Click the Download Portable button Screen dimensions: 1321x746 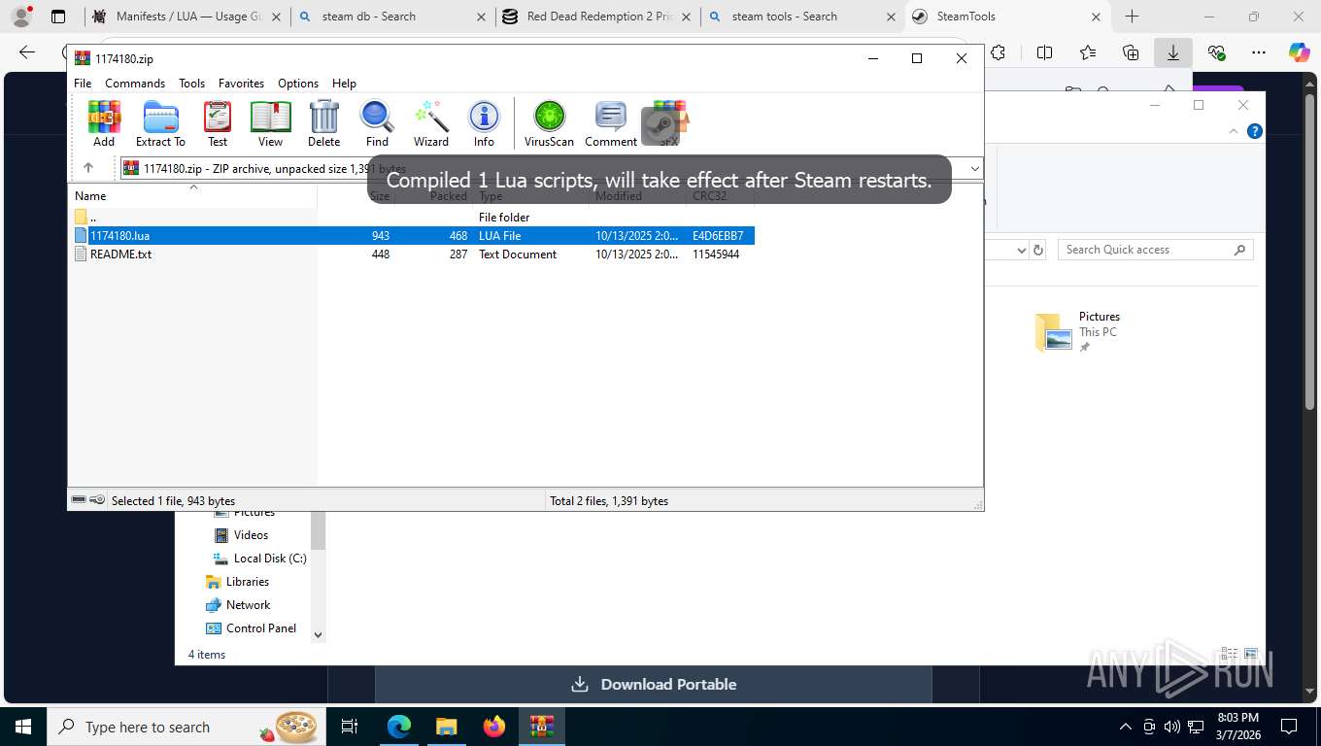(x=654, y=685)
